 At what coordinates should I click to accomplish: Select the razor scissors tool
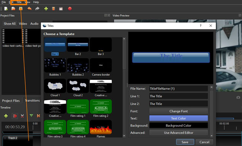pos(22,116)
